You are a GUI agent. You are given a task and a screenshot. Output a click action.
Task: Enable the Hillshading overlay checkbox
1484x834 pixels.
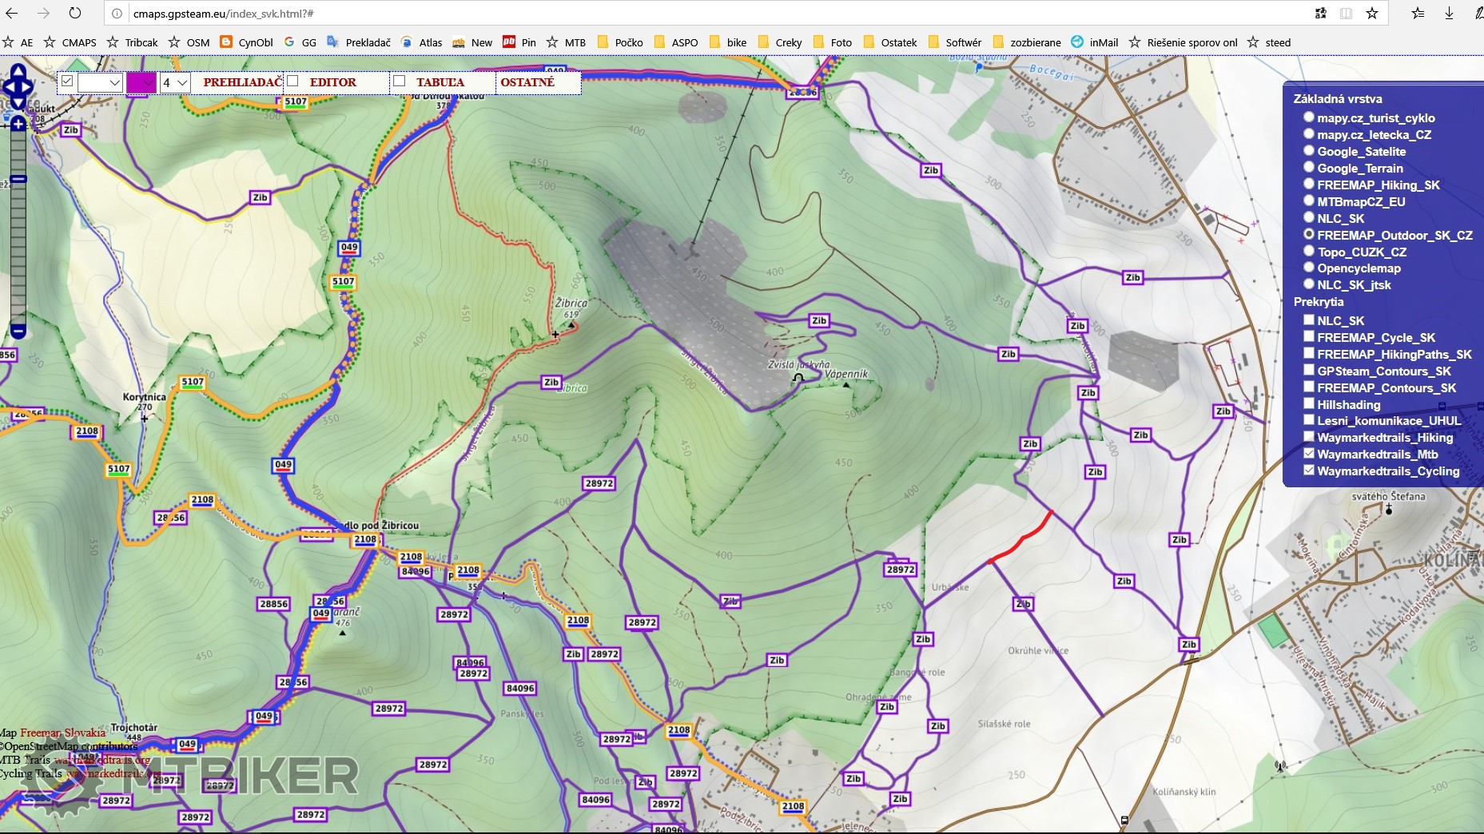pos(1309,404)
